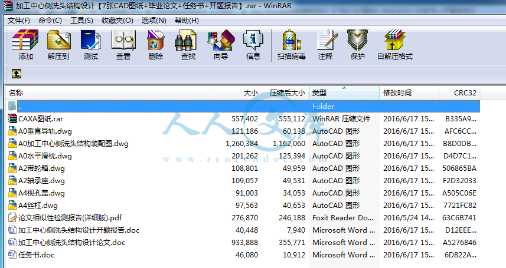This screenshot has height=268, width=506.
Task: Sort by Size (大小) column header
Action: [x=237, y=93]
